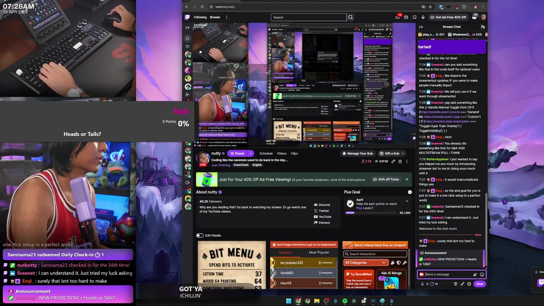Click the Twitch logo home icon
Screen dimensions: 544x306
click(x=187, y=17)
